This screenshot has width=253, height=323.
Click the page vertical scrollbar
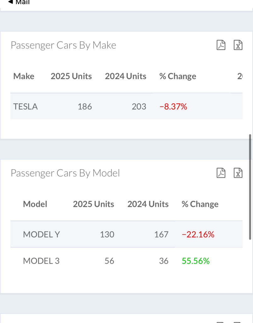(x=250, y=187)
